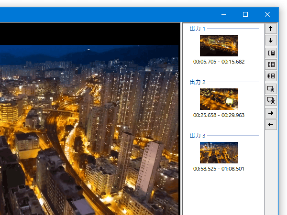Click the time range 00:05.705 - 00:15.682
This screenshot has width=287, height=215.
pyautogui.click(x=219, y=62)
